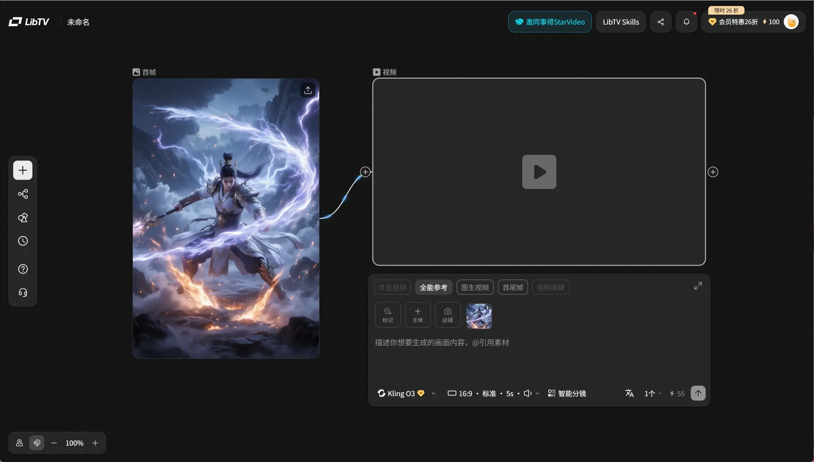Toggle the audio speaker setting
Image resolution: width=814 pixels, height=462 pixels.
pyautogui.click(x=528, y=393)
